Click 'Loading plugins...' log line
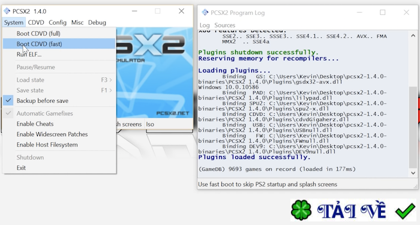This screenshot has width=420, height=225. pyautogui.click(x=234, y=70)
